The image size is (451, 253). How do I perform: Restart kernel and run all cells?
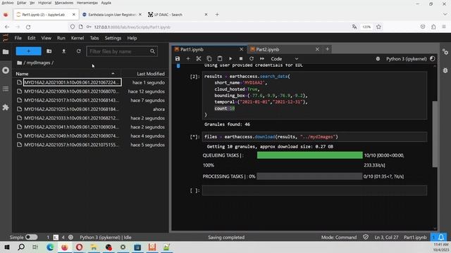pos(262,58)
